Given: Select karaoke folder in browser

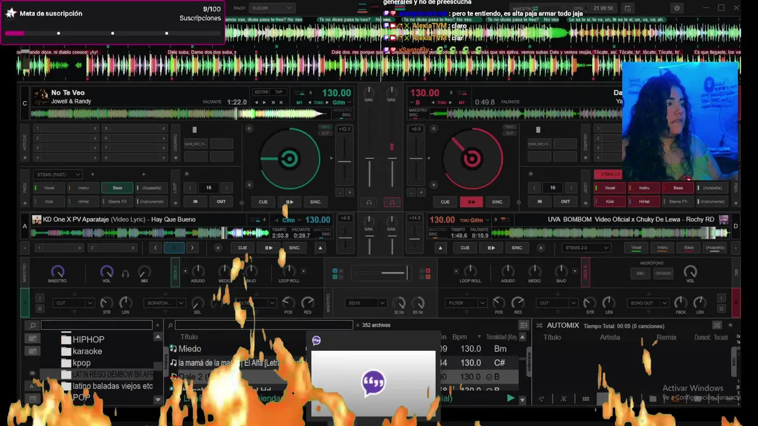Looking at the screenshot, I should (87, 351).
